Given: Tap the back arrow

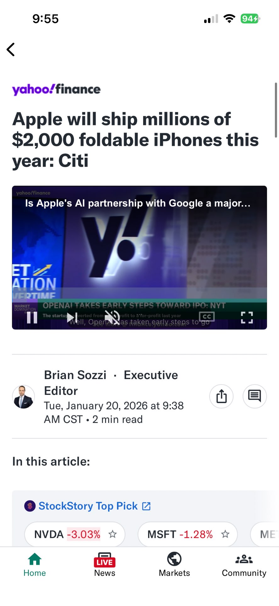Looking at the screenshot, I should (11, 50).
